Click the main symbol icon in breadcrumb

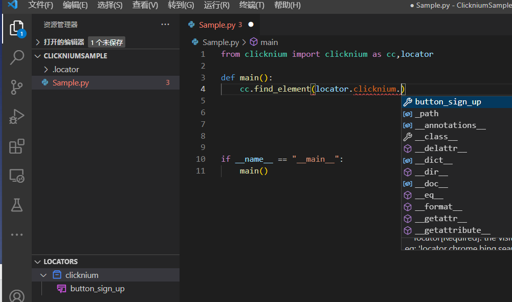pos(254,42)
